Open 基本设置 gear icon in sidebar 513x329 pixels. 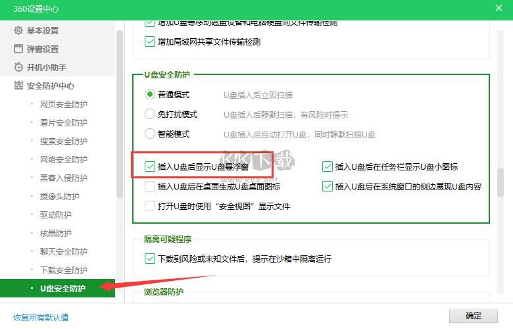18,30
